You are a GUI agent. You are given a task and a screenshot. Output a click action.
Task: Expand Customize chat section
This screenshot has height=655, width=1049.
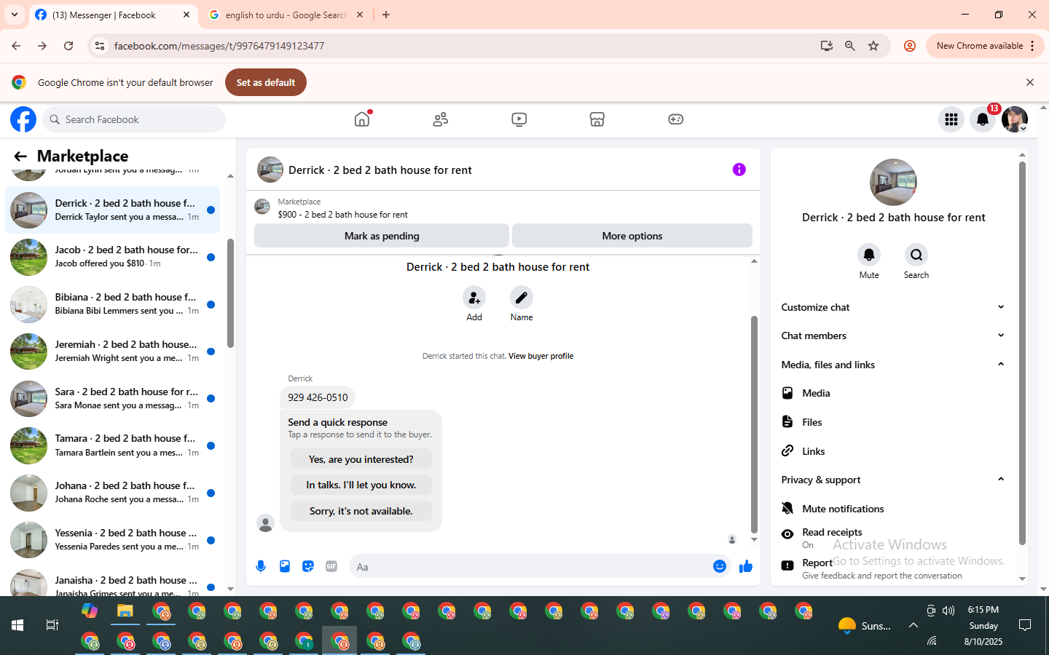coord(893,307)
